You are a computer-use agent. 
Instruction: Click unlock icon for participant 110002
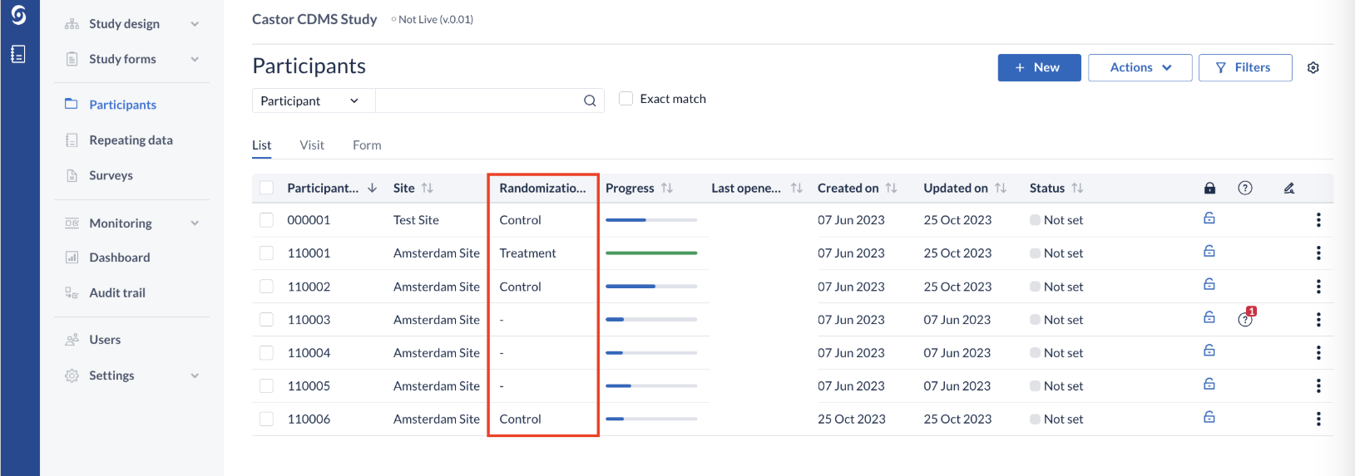coord(1209,285)
